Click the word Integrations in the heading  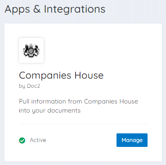[75, 9]
